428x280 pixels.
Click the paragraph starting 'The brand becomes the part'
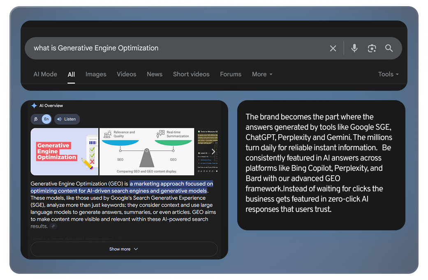pyautogui.click(x=319, y=163)
